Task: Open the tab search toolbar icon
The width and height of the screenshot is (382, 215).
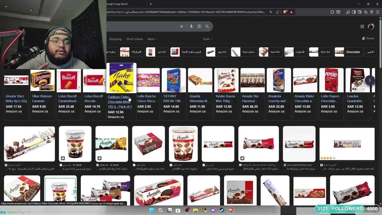Action: (338, 12)
